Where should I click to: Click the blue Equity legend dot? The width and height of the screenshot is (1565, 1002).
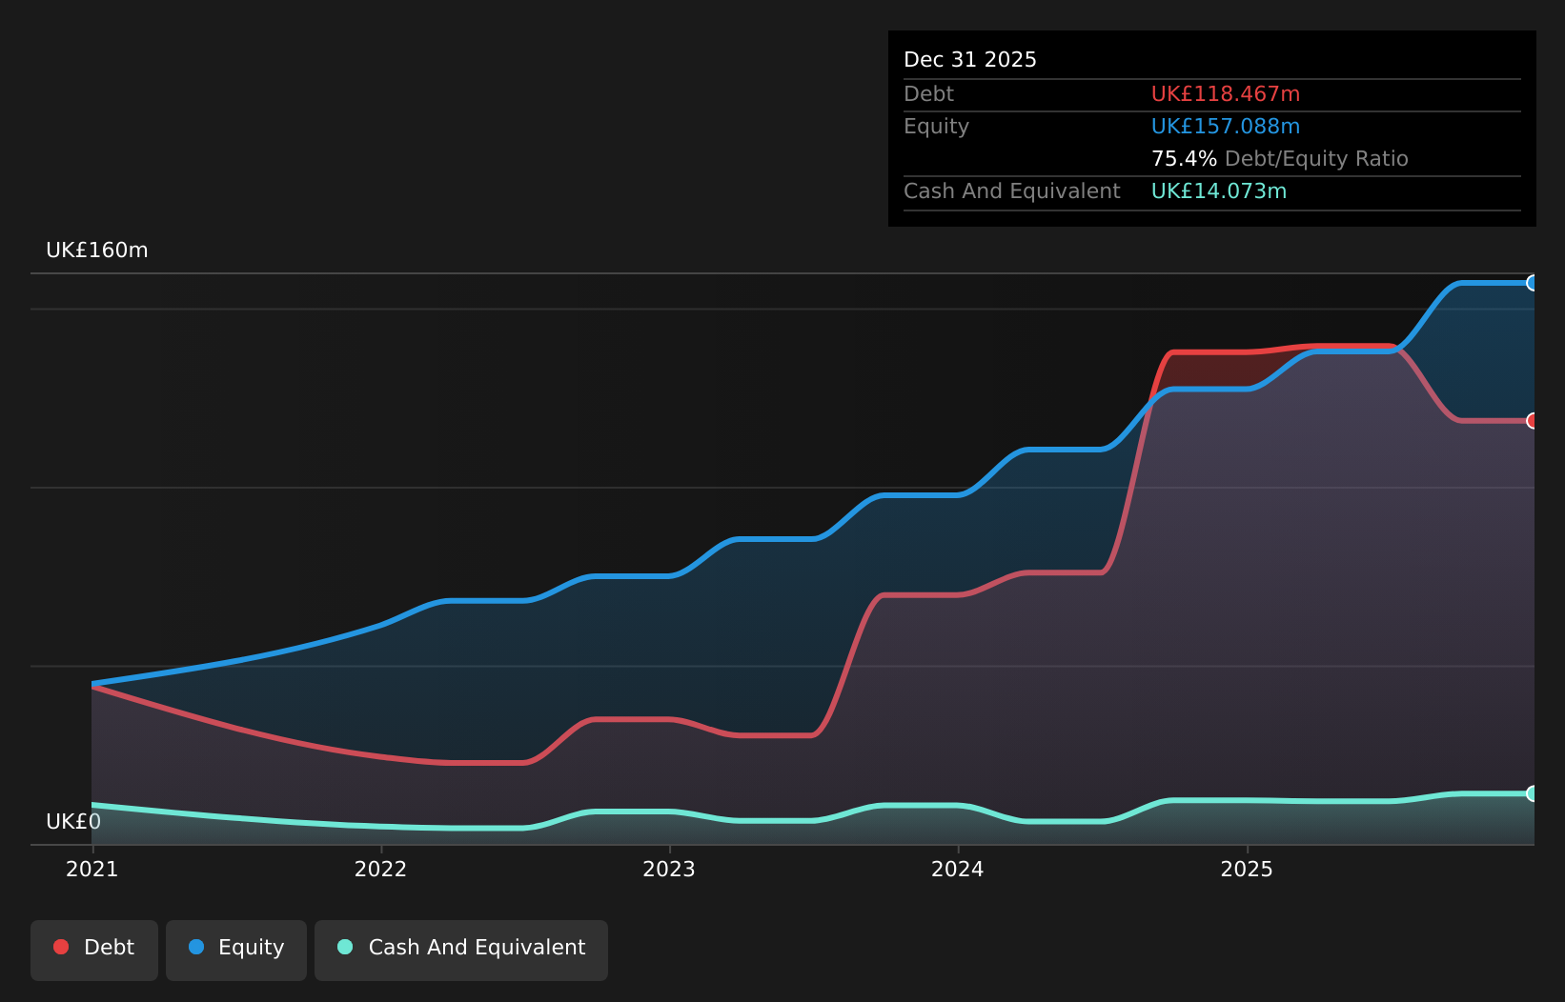[x=196, y=947]
